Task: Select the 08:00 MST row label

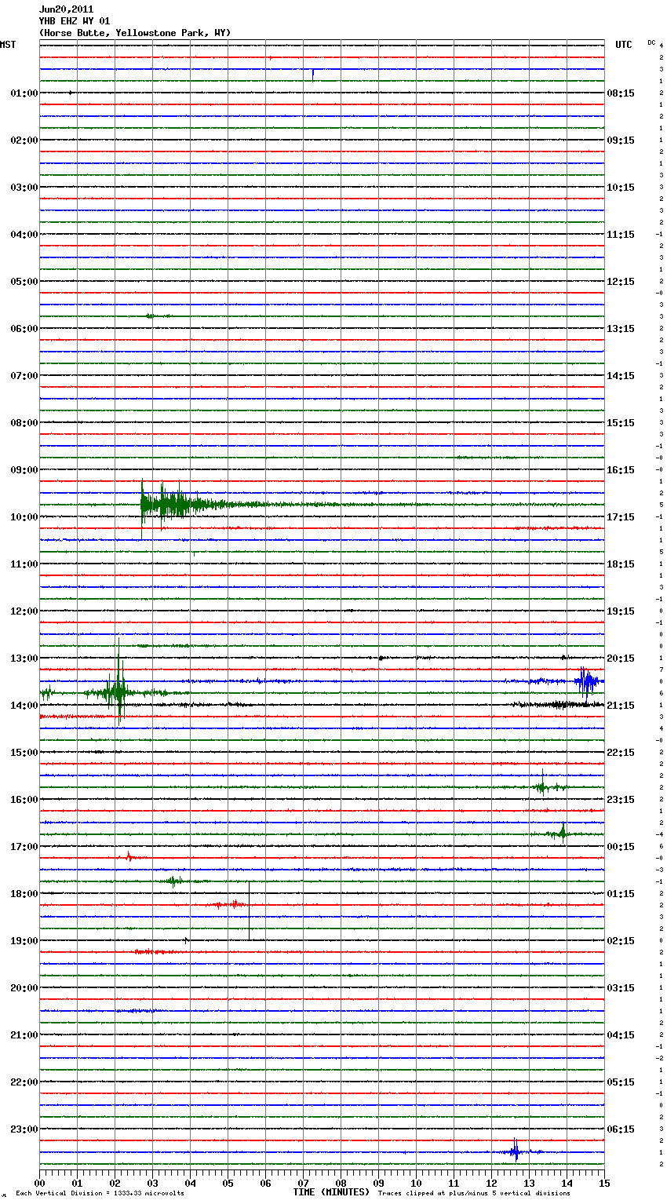Action: [x=24, y=423]
